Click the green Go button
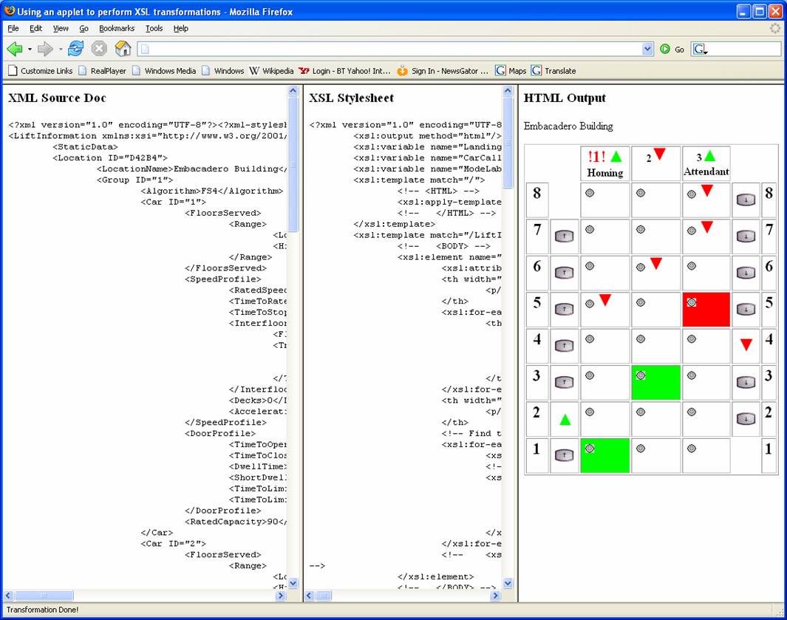The width and height of the screenshot is (787, 620). click(x=672, y=50)
